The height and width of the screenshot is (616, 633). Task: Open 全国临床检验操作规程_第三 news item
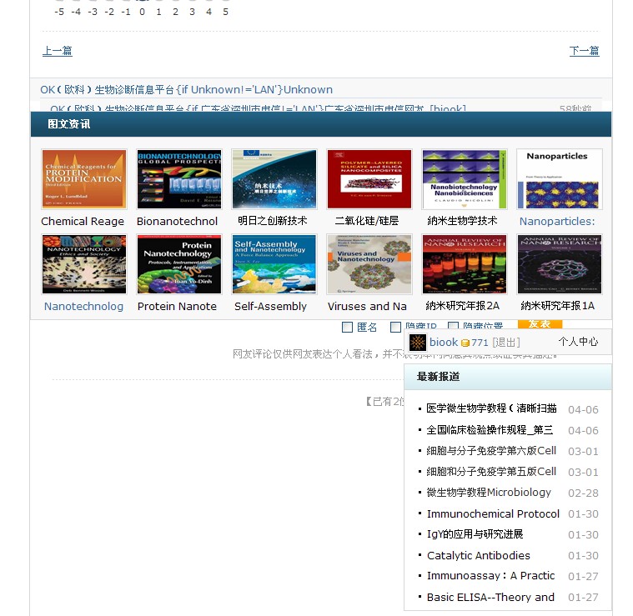coord(490,429)
